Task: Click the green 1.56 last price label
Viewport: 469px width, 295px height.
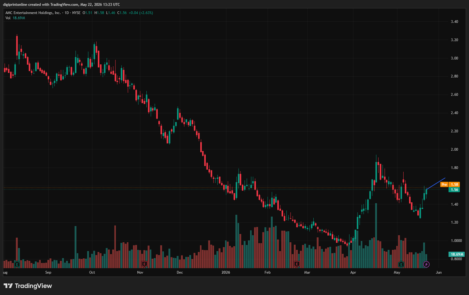Action: [454, 190]
